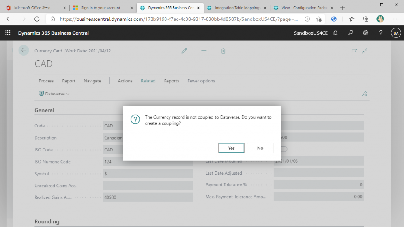
Task: Close the Dynamics 365 Business Central tab
Action: pos(198,8)
